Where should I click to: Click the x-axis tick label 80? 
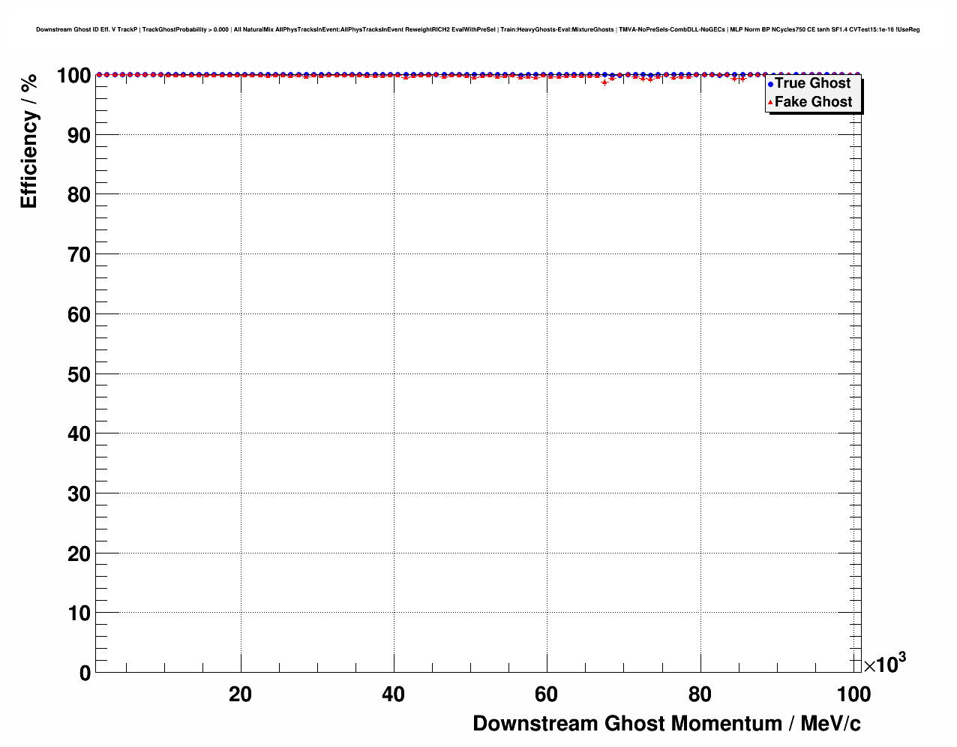coord(700,694)
